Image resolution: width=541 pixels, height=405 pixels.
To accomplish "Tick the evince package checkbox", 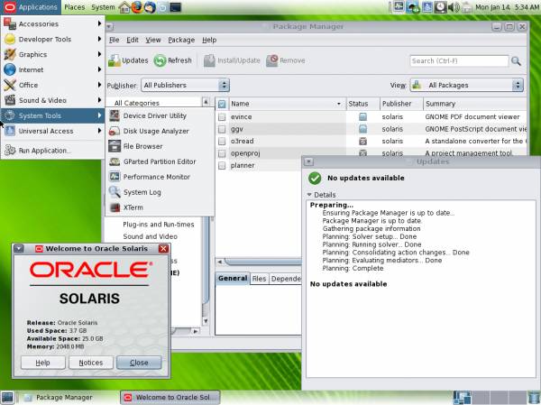I will (x=222, y=117).
